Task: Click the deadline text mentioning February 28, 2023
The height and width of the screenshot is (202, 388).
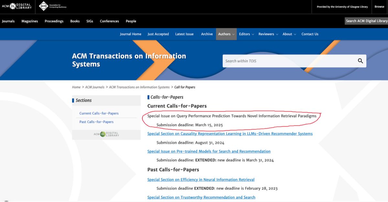Action: click(x=217, y=188)
